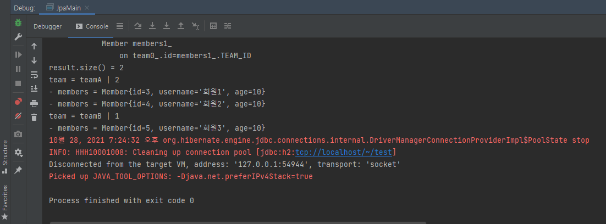Viewport: 606px width, 224px height.
Task: Close the JpaMain debug tab
Action: point(86,8)
